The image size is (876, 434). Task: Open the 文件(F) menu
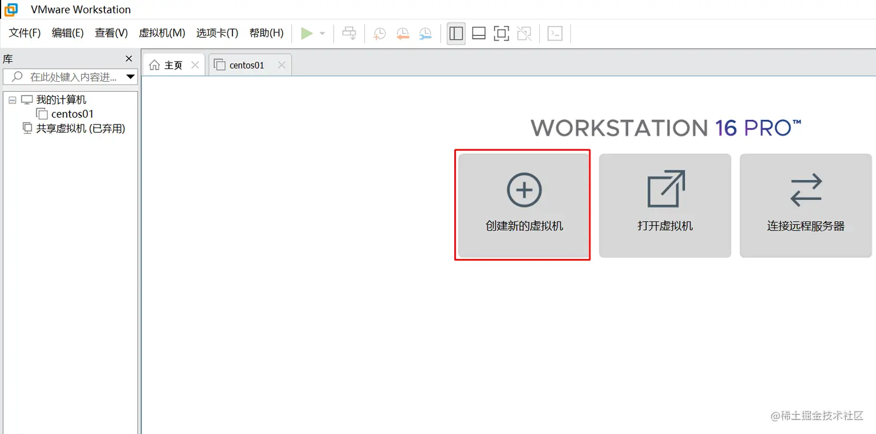[25, 33]
